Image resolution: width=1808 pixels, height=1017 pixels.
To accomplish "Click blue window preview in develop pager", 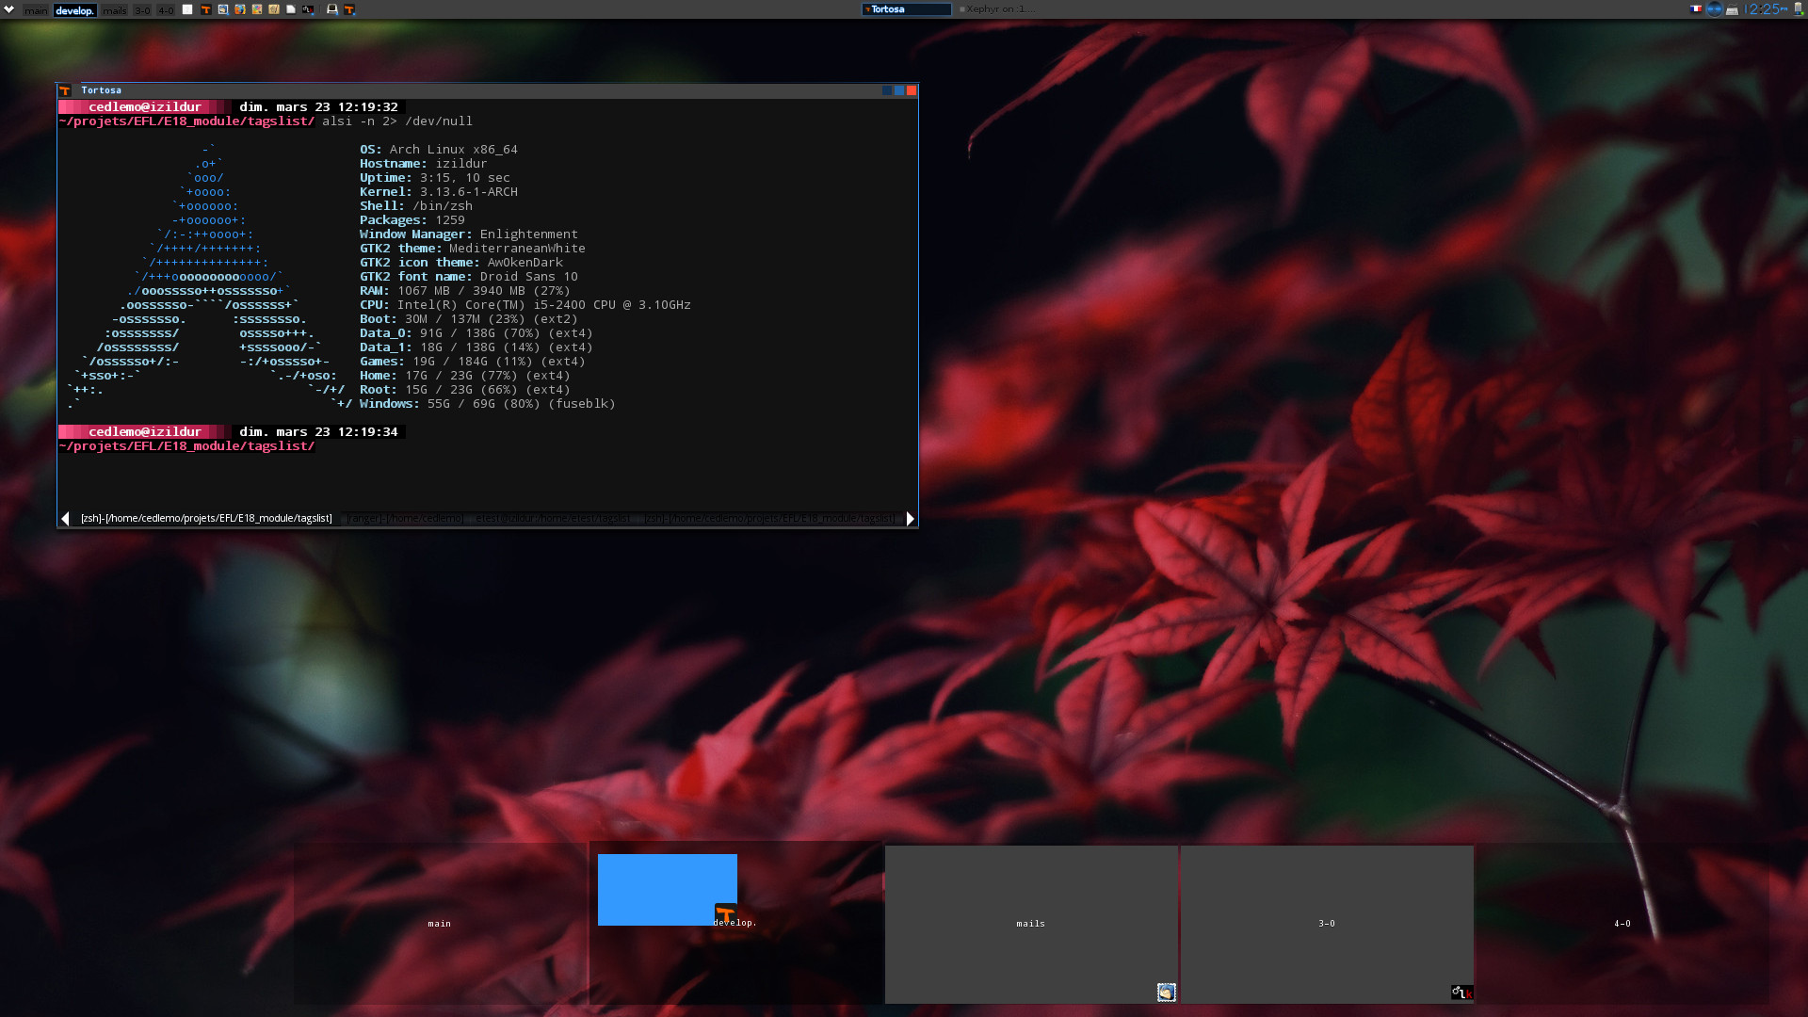I will (x=667, y=889).
